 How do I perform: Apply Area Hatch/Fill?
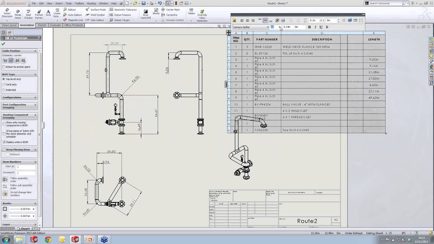click(x=145, y=14)
